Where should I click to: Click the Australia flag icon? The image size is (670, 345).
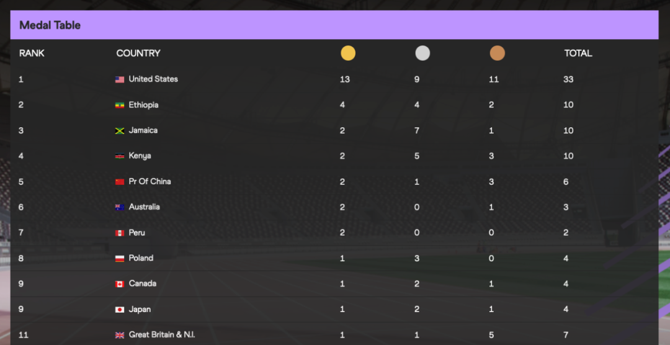(120, 207)
